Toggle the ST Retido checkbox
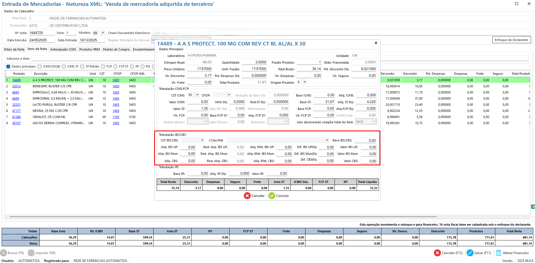This screenshot has height=263, width=535. 82,66
